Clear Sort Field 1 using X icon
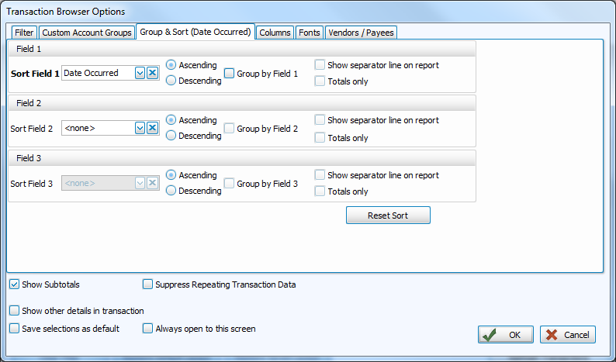This screenshot has height=362, width=616. pyautogui.click(x=153, y=73)
